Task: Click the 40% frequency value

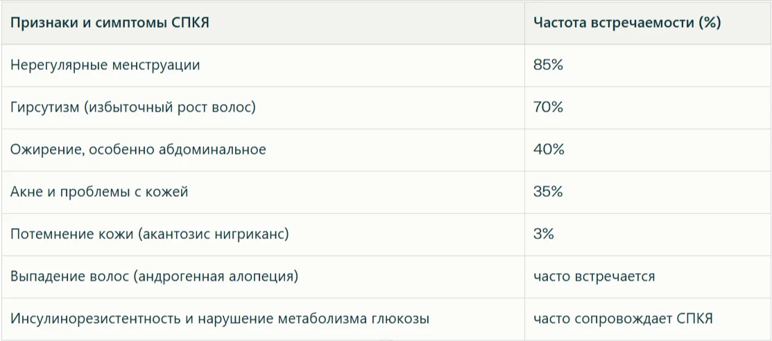Action: (x=549, y=150)
